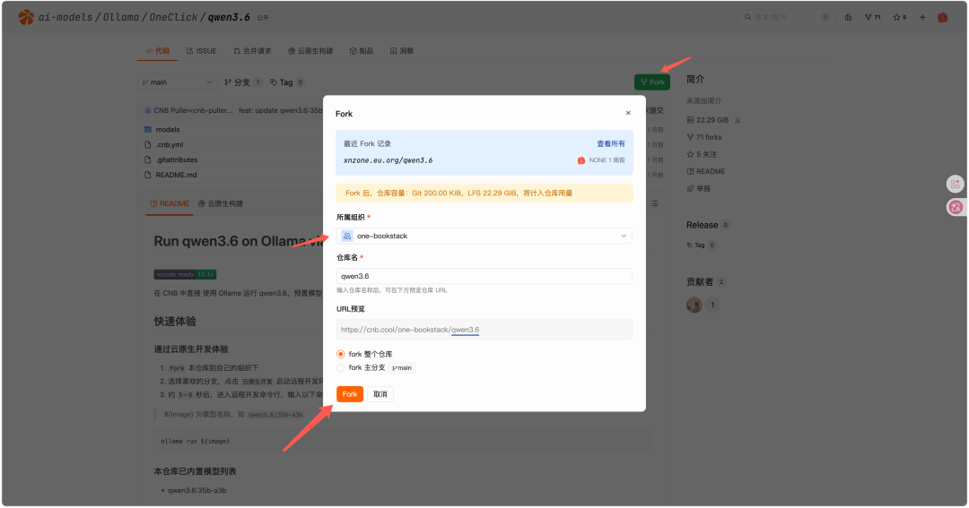The height and width of the screenshot is (508, 969).
Task: Click the main branch tag in fork option
Action: pos(402,368)
